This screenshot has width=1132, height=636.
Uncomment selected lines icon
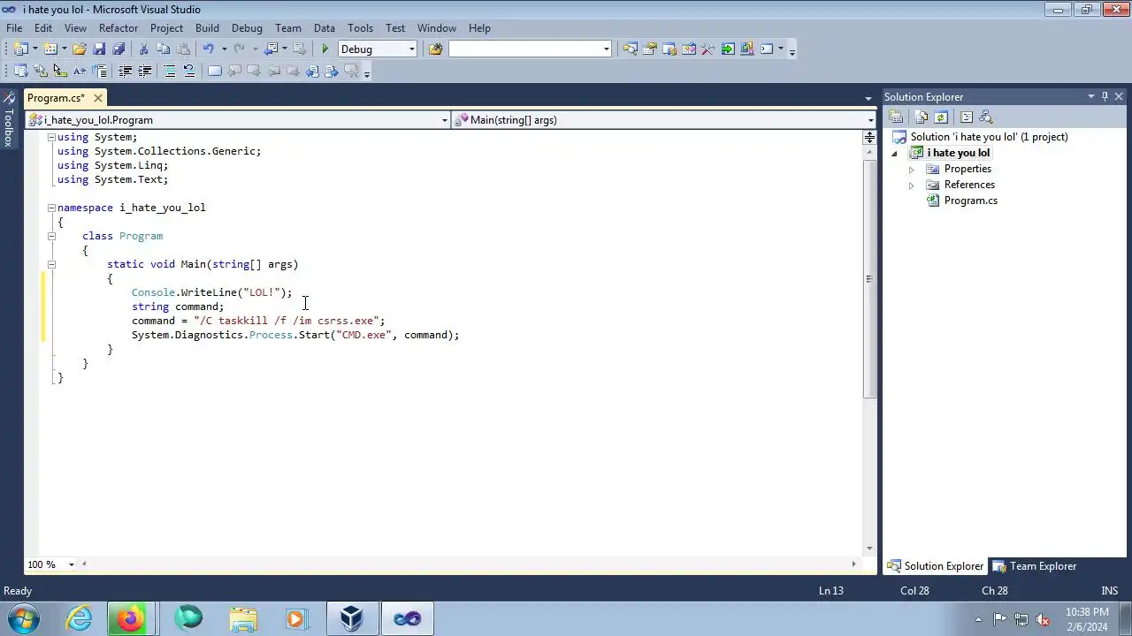click(189, 72)
